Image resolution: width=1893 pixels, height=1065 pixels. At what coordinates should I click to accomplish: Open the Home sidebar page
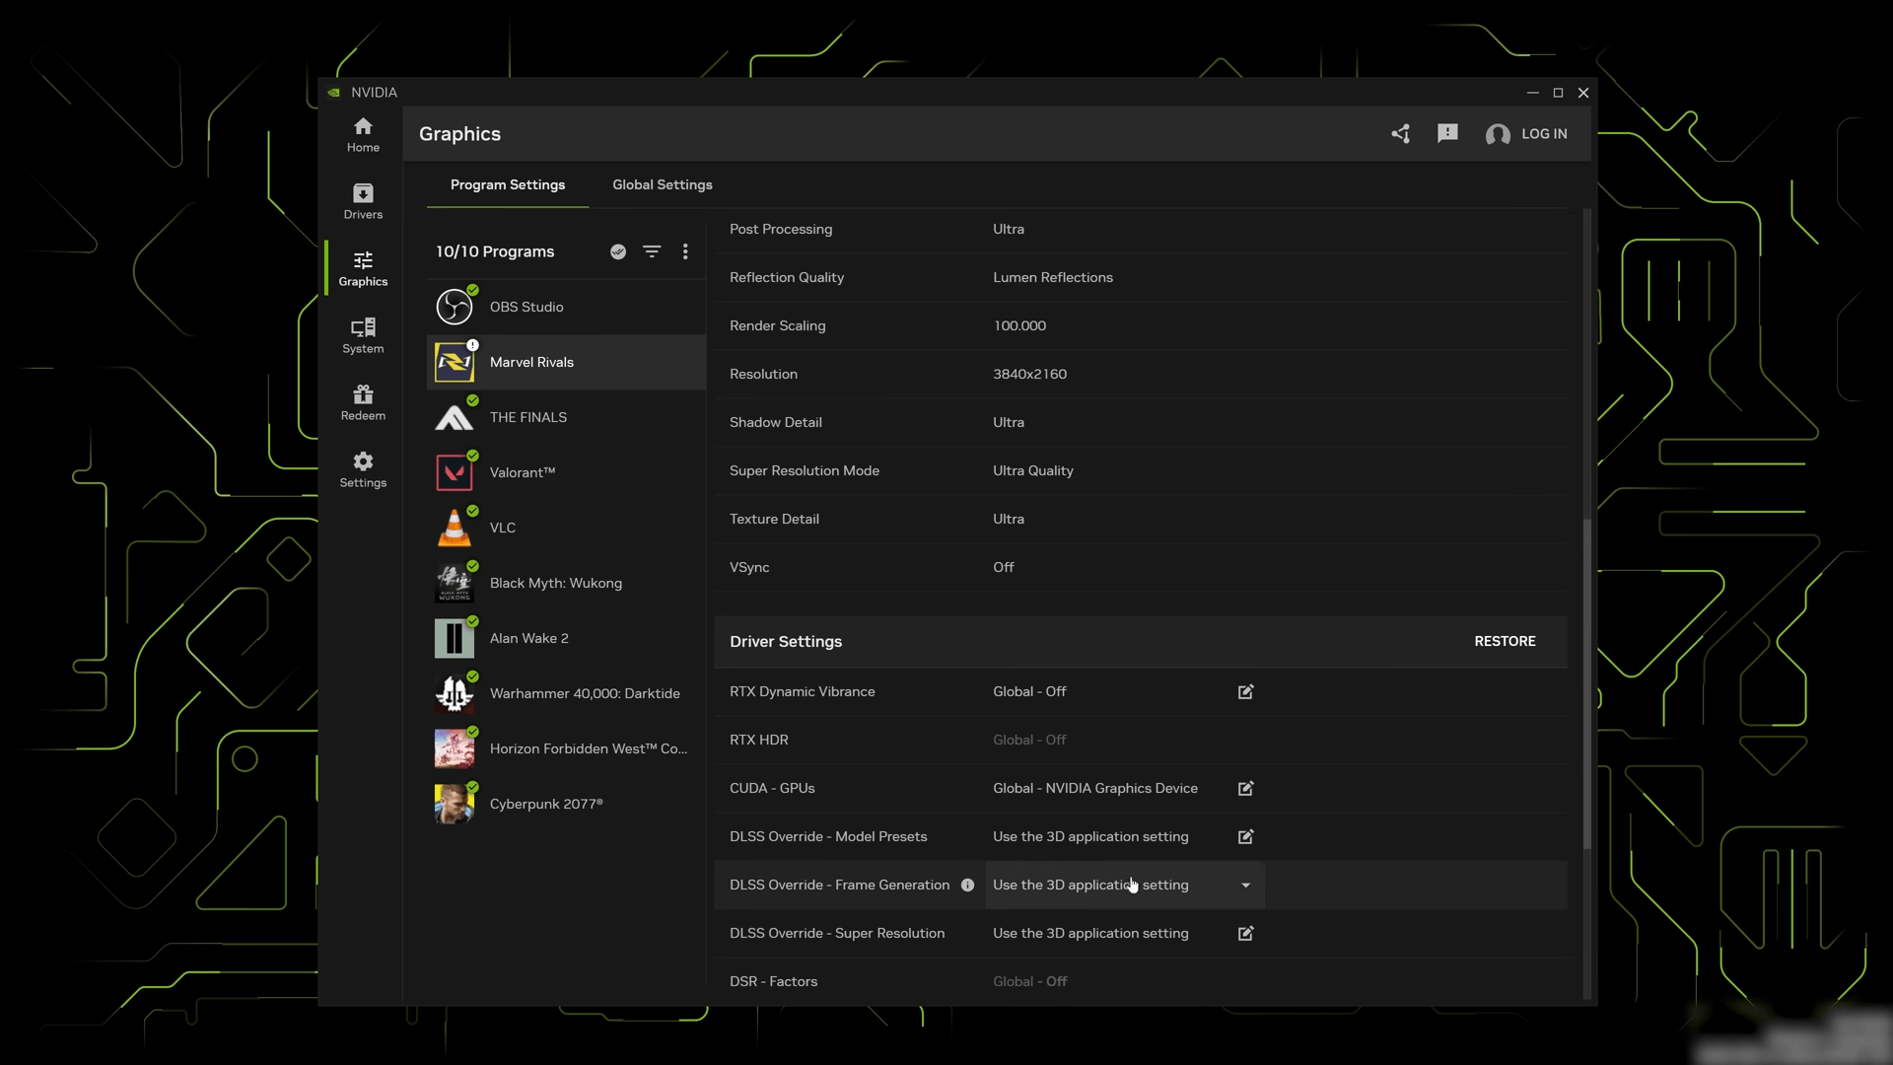point(363,135)
